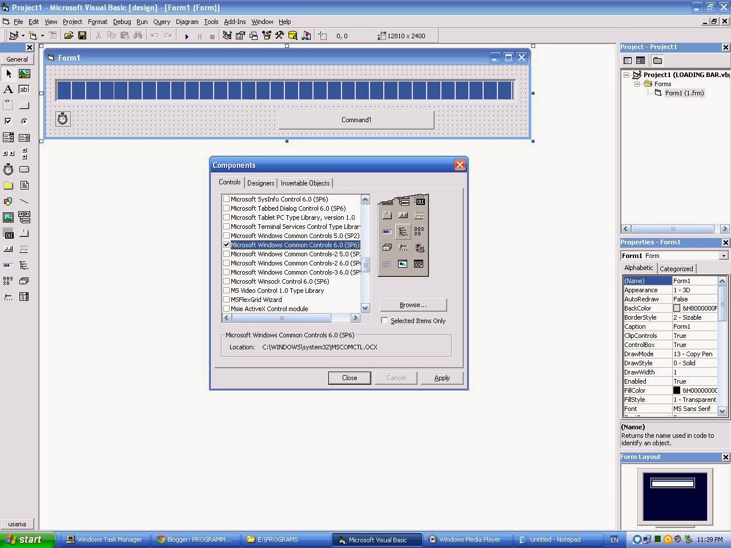The width and height of the screenshot is (731, 548).
Task: Pick the TreeView control in the toolbox
Action: 24,265
